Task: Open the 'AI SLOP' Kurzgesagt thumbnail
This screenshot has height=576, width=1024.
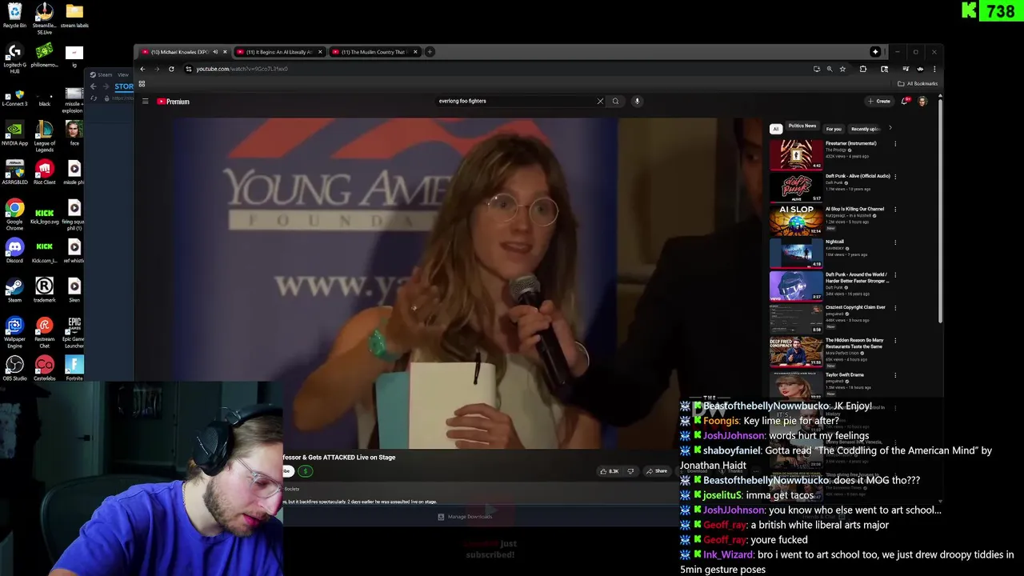Action: point(796,220)
